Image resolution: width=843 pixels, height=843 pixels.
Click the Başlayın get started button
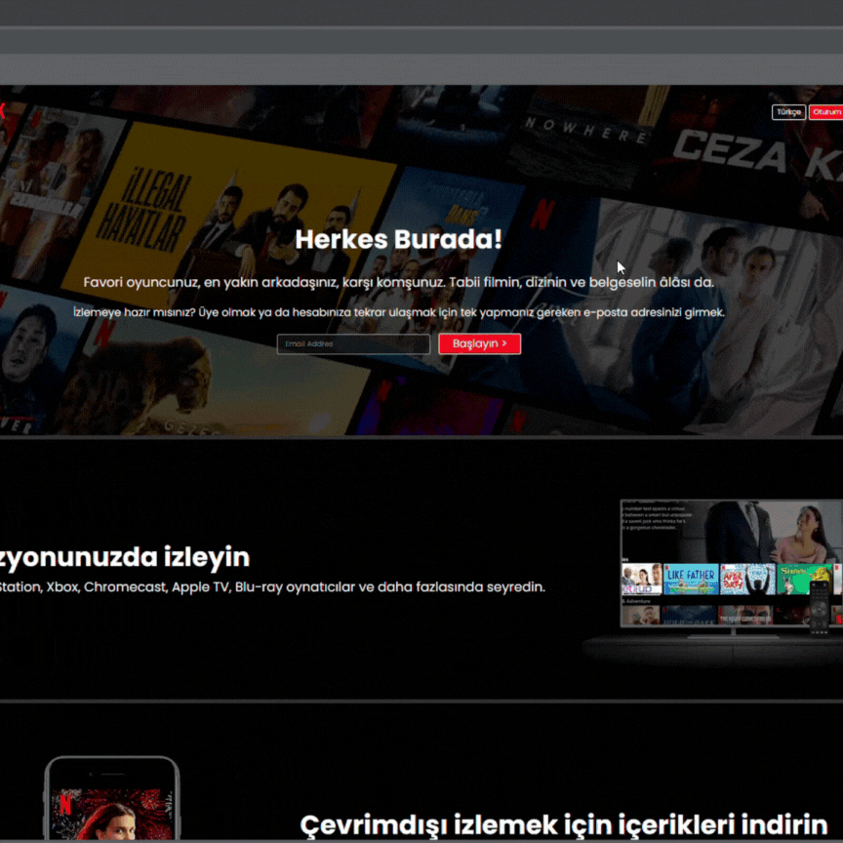480,344
